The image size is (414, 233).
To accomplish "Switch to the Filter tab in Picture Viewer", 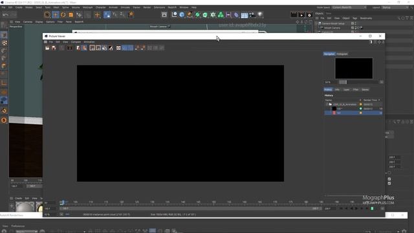I will 356,89.
